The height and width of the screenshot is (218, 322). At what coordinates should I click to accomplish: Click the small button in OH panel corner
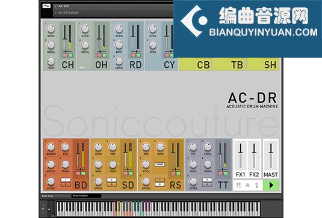(82, 67)
